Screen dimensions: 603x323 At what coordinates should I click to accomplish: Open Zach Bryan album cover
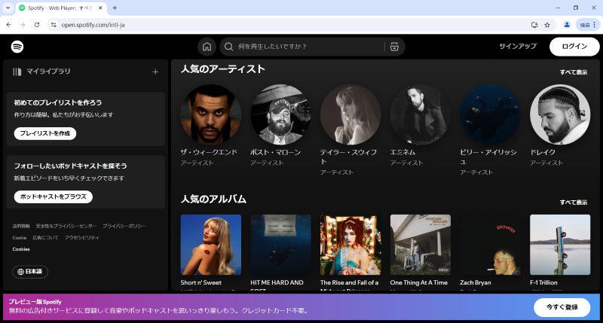(x=491, y=245)
